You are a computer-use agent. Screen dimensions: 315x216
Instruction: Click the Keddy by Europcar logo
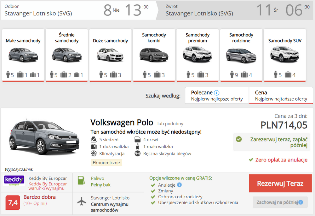click(14, 180)
